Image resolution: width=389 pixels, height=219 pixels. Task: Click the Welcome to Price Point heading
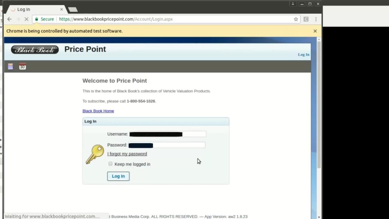coord(115,81)
